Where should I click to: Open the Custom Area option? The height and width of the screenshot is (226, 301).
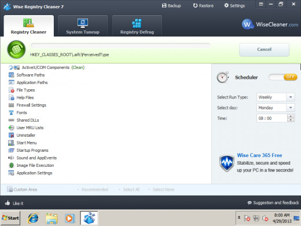click(22, 189)
